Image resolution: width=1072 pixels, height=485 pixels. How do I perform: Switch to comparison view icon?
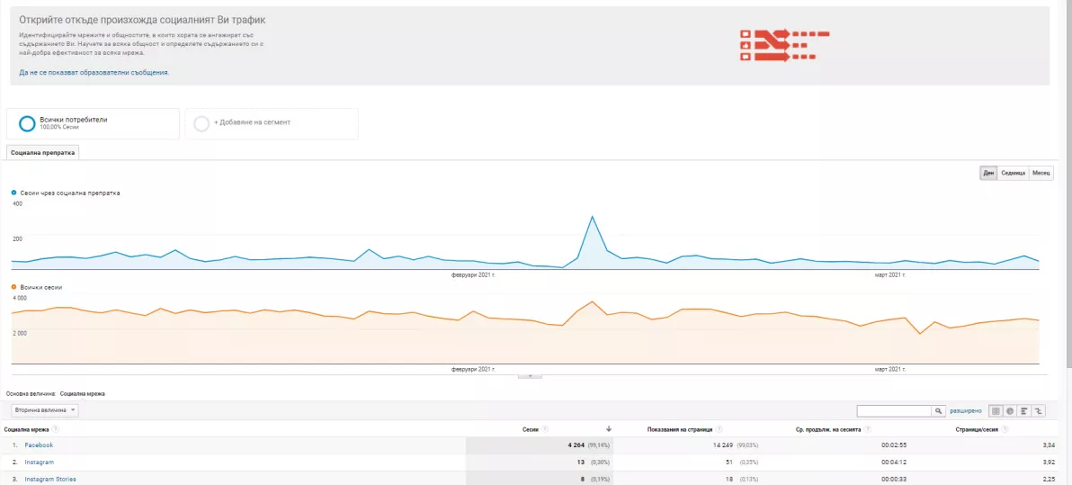(x=1040, y=411)
